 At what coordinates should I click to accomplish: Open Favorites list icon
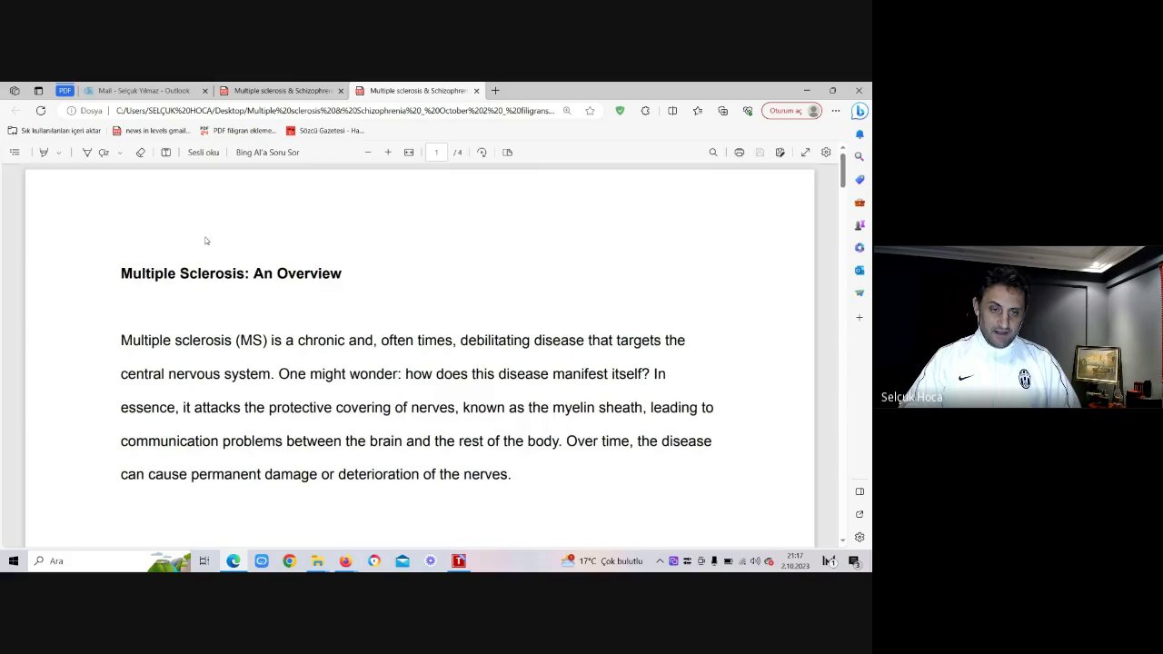pos(698,111)
